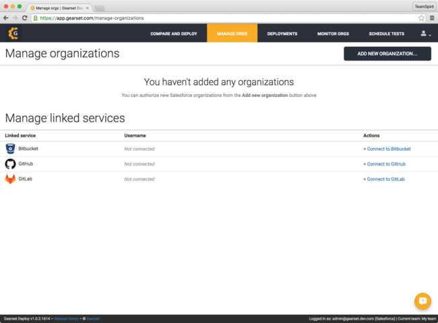The height and width of the screenshot is (323, 438).
Task: Click Not connected in GitHub row
Action: coord(139,164)
